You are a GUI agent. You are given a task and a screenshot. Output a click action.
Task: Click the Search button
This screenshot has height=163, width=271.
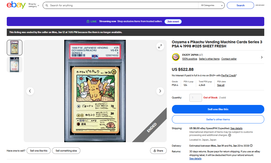click(x=240, y=5)
